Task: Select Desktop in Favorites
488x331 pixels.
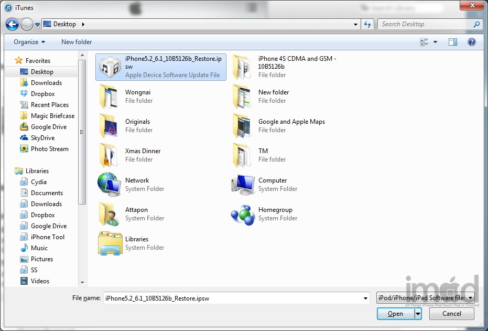Action: pyautogui.click(x=41, y=72)
